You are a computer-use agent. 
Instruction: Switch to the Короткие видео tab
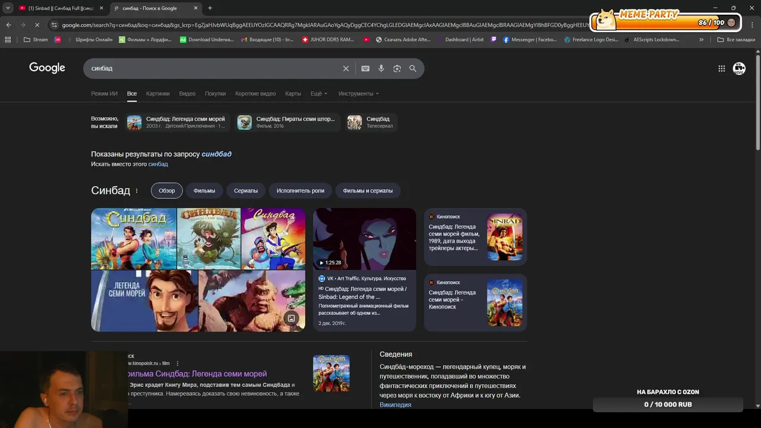tap(256, 93)
